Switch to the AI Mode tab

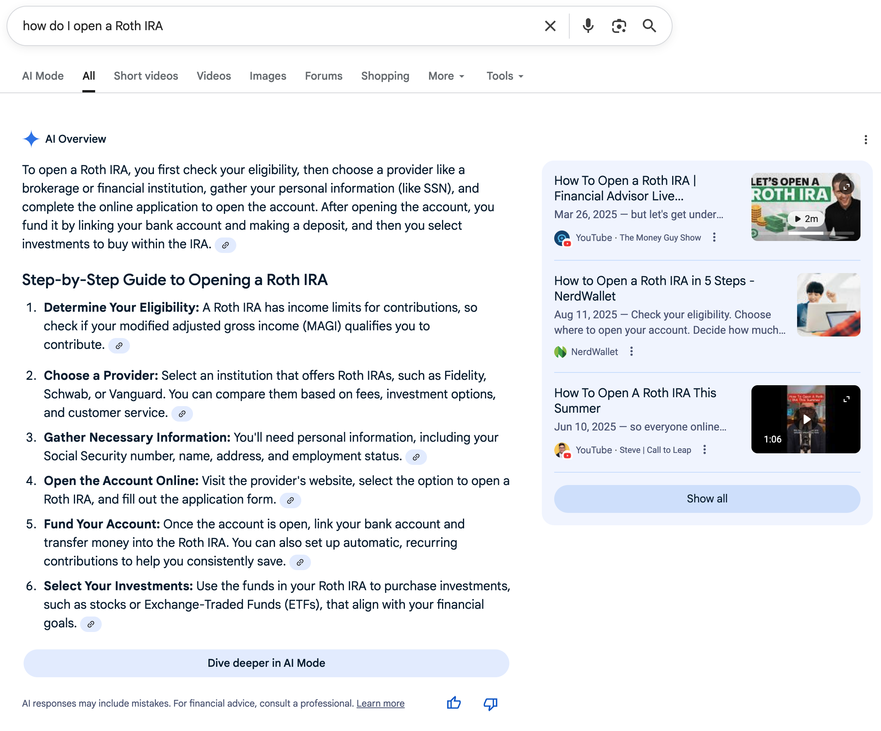tap(43, 76)
